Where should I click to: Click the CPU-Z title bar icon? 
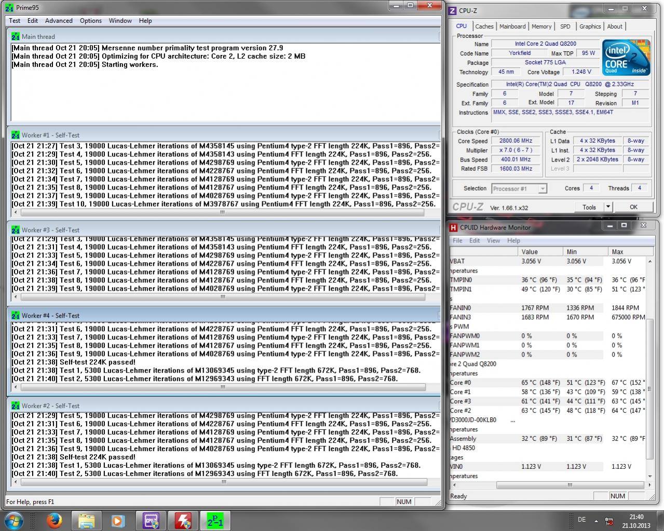coord(453,10)
